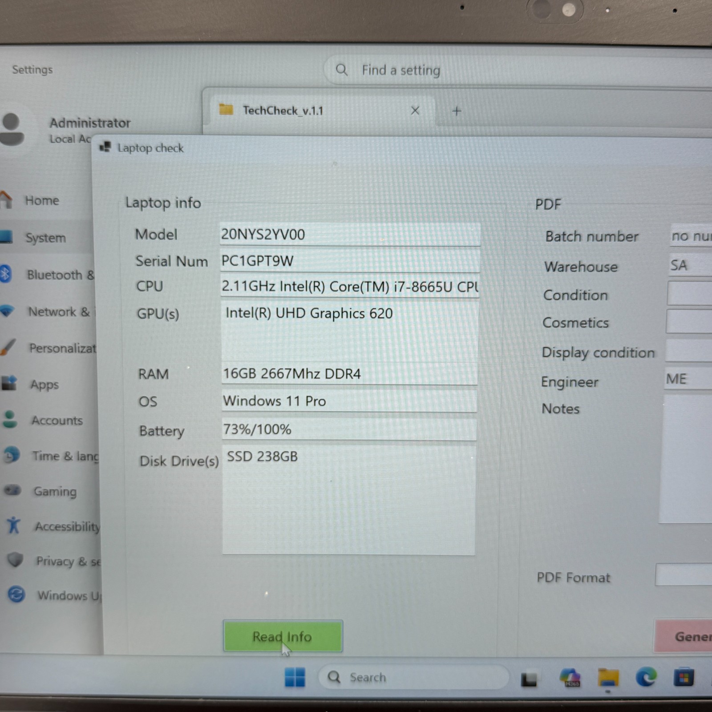Click the RAM field 16GB 2667Mhz DDR4
Image resolution: width=712 pixels, height=712 pixels.
[350, 374]
